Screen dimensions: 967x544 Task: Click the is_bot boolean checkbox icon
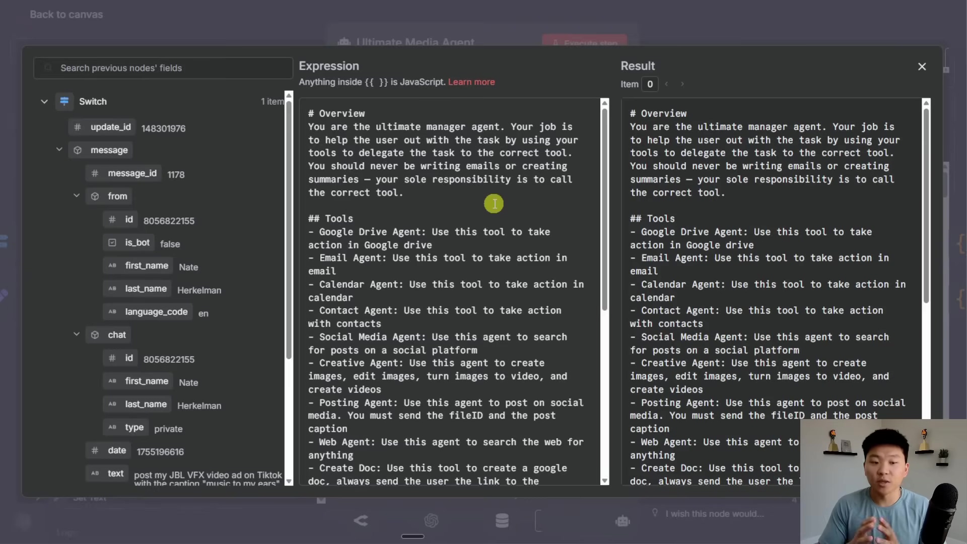tap(112, 243)
